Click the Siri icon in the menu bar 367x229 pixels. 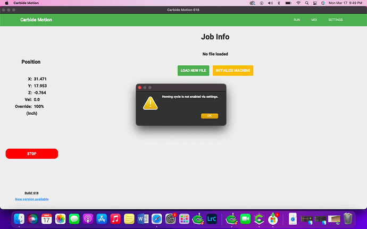pyautogui.click(x=323, y=3)
